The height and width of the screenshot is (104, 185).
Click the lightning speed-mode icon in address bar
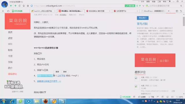pos(140,6)
